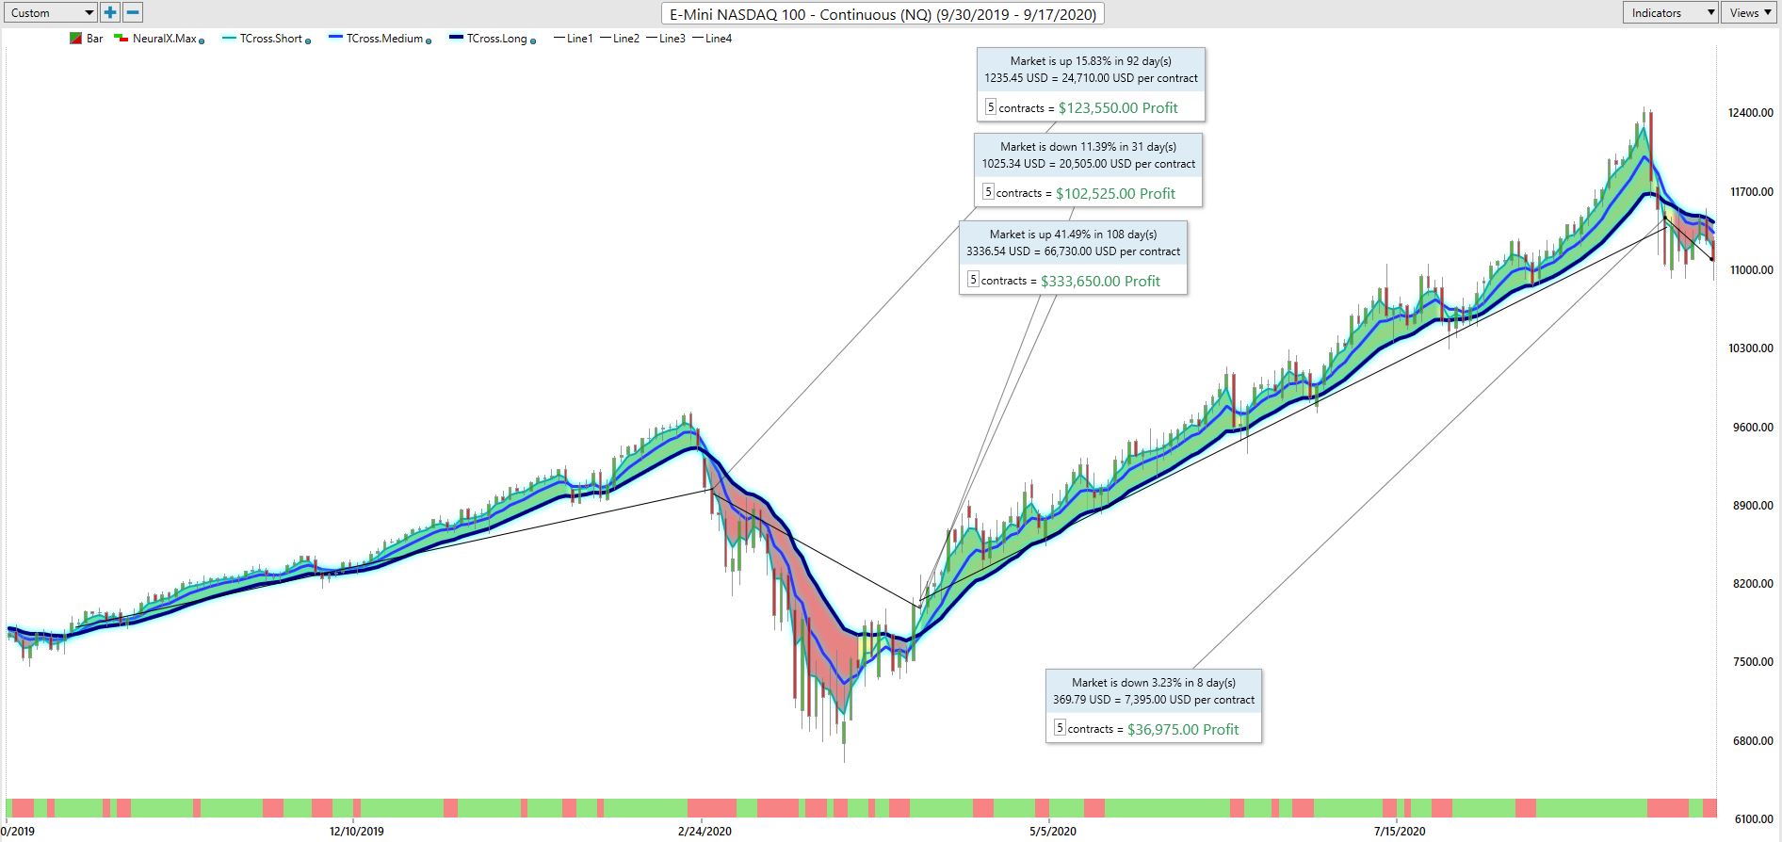This screenshot has height=842, width=1782.
Task: Click "Market is up 41.49% in 108 day(s)"
Action: (1073, 235)
